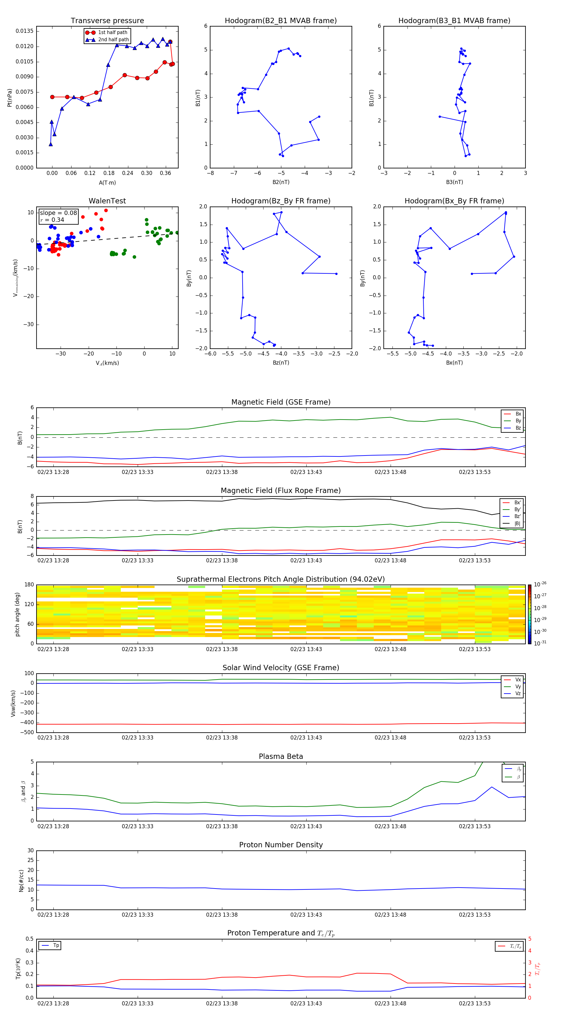The height and width of the screenshot is (1031, 562).
Task: Click '02/23 13:38' tick under Plasma Beta plot
Action: coord(222,826)
